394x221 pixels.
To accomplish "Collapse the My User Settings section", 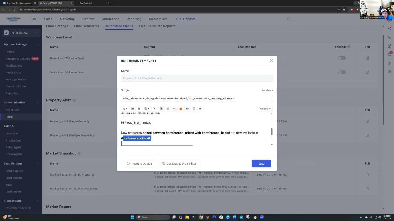I will click(x=38, y=45).
